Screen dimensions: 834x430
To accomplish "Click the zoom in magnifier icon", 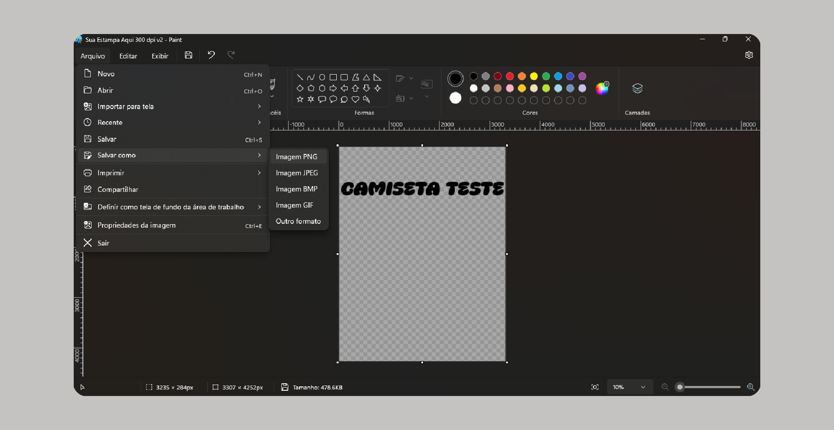I will (x=751, y=387).
